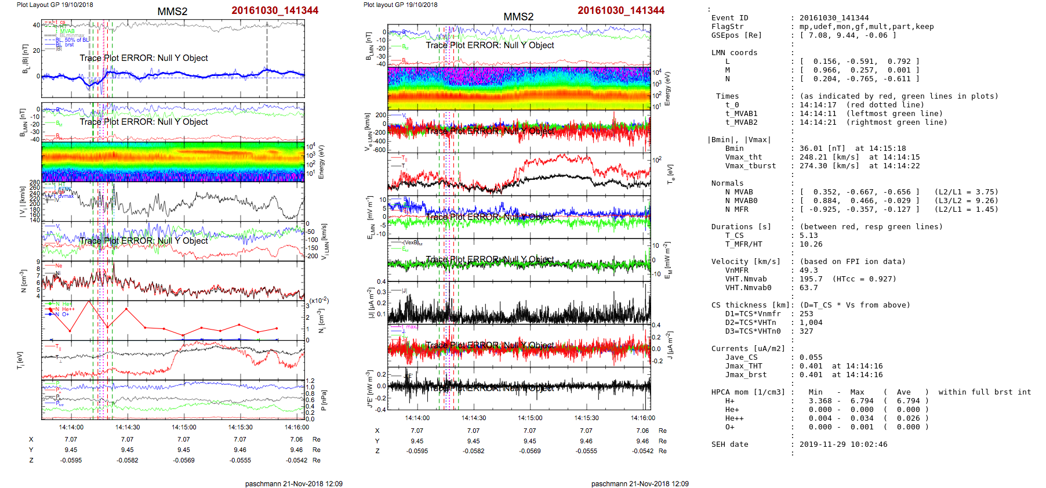Select VnMFR velocity value 49.3
1046x488 pixels.
(809, 270)
